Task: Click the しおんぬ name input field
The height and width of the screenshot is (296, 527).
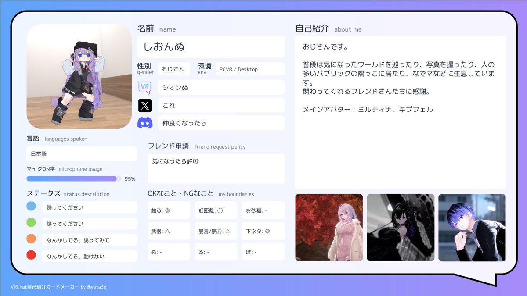Action: 210,46
